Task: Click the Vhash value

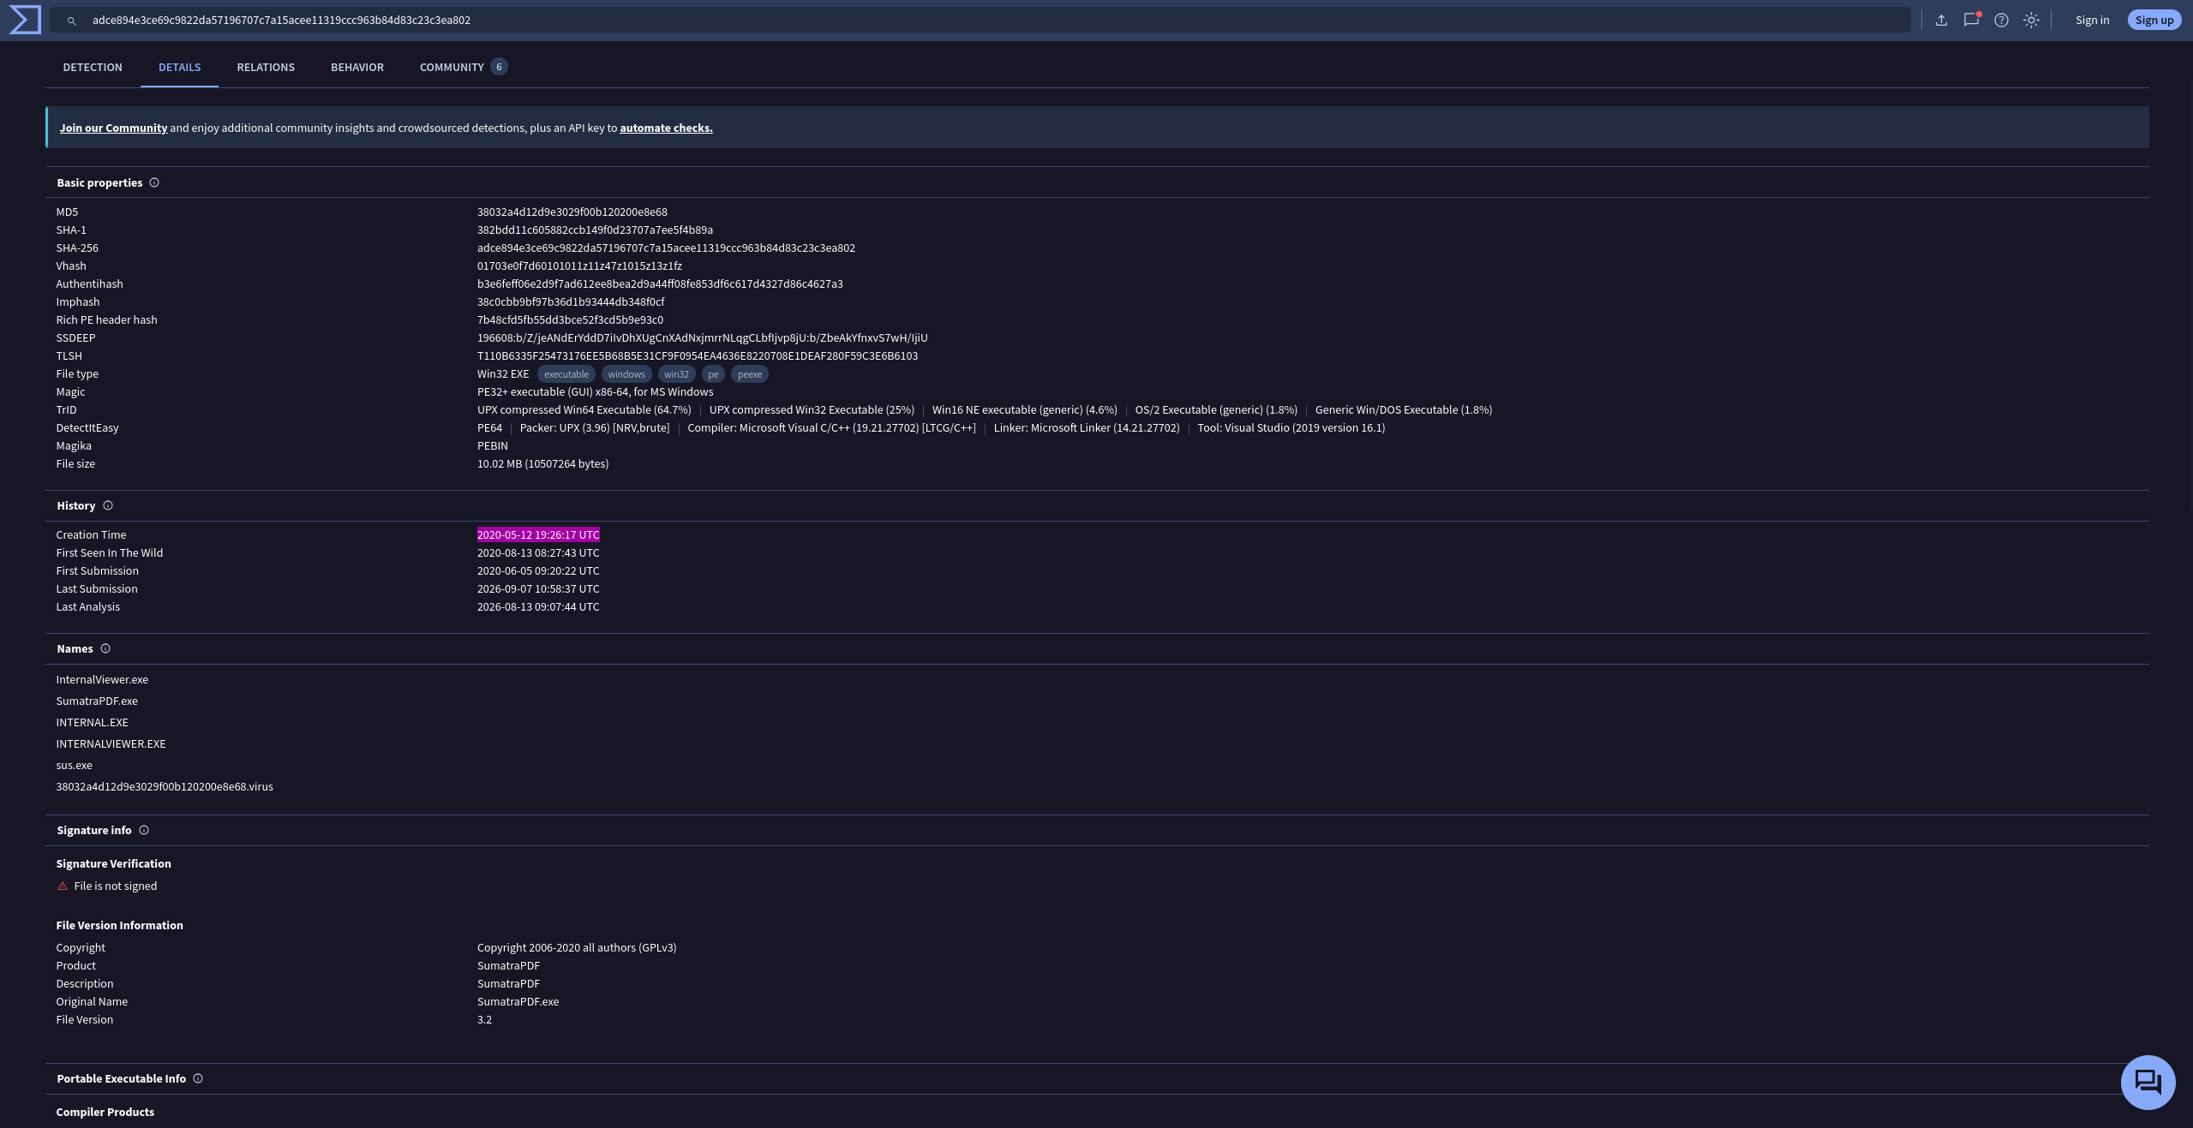Action: [x=579, y=266]
